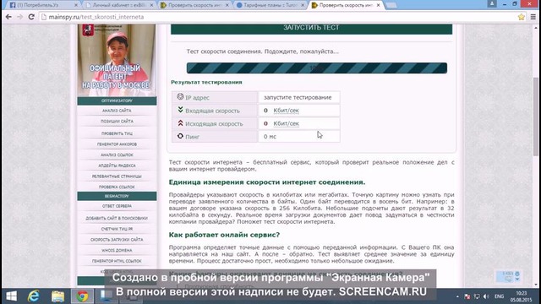Open WHOIS ДОМЕНА in the sidebar
The height and width of the screenshot is (304, 541).
[x=117, y=250]
